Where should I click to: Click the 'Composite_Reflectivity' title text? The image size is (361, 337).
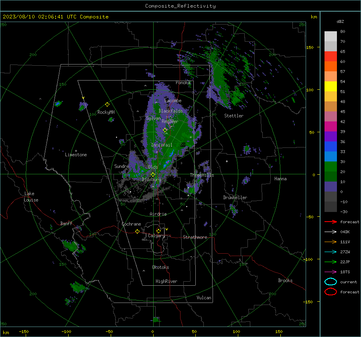(x=180, y=6)
